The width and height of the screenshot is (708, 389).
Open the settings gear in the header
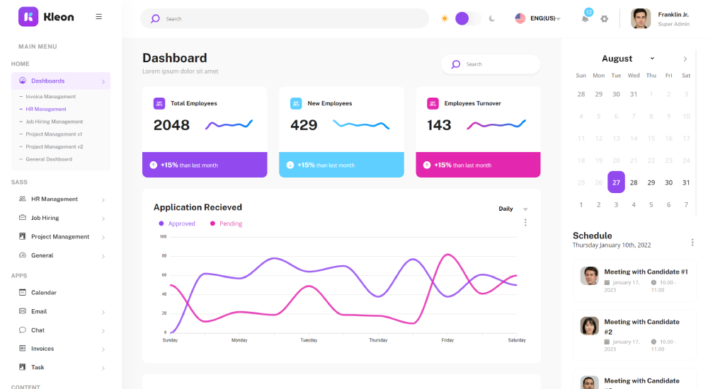coord(604,19)
